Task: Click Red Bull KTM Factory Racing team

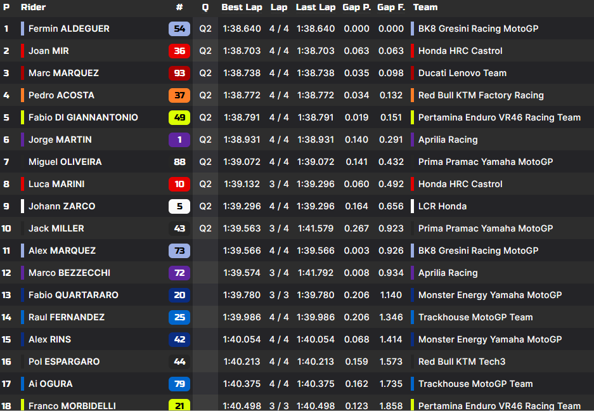Action: 481,95
